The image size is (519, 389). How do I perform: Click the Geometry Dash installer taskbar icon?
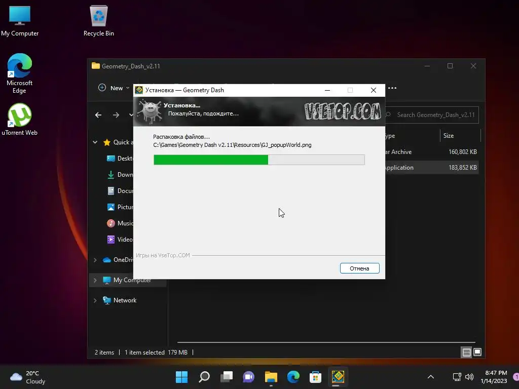coord(338,377)
